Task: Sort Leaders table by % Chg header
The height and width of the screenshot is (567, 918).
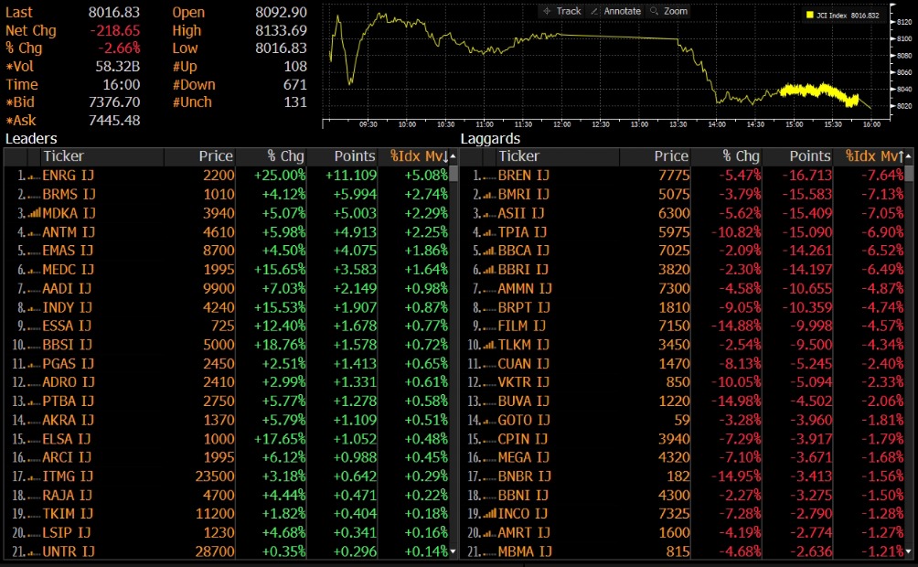Action: pos(285,156)
